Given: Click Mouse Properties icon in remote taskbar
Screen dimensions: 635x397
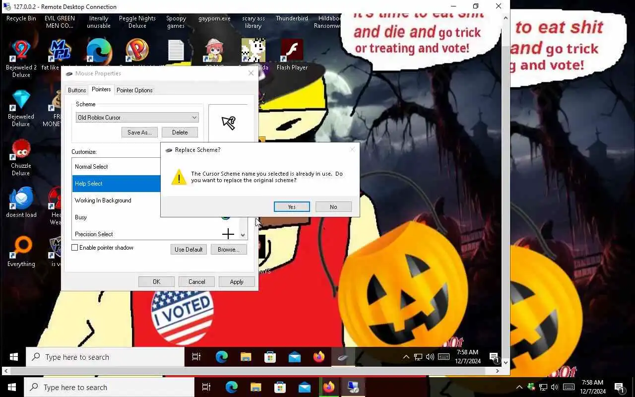Looking at the screenshot, I should (343, 357).
